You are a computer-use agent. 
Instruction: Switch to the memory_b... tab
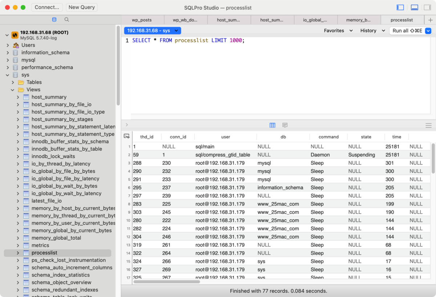point(359,20)
